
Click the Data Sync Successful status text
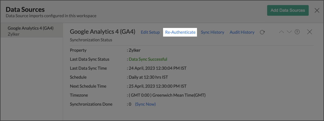coord(148,59)
